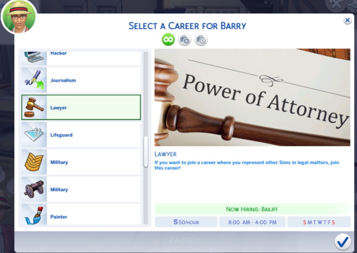Close the career selection dialog
Viewport: 357px width, 253px height.
pos(347,20)
